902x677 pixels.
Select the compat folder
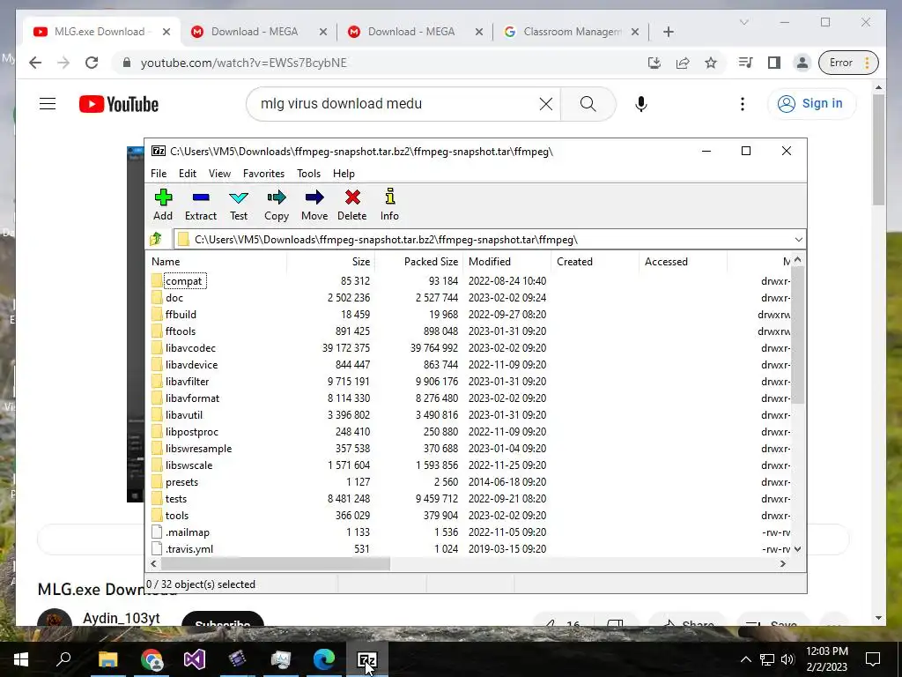pyautogui.click(x=183, y=281)
